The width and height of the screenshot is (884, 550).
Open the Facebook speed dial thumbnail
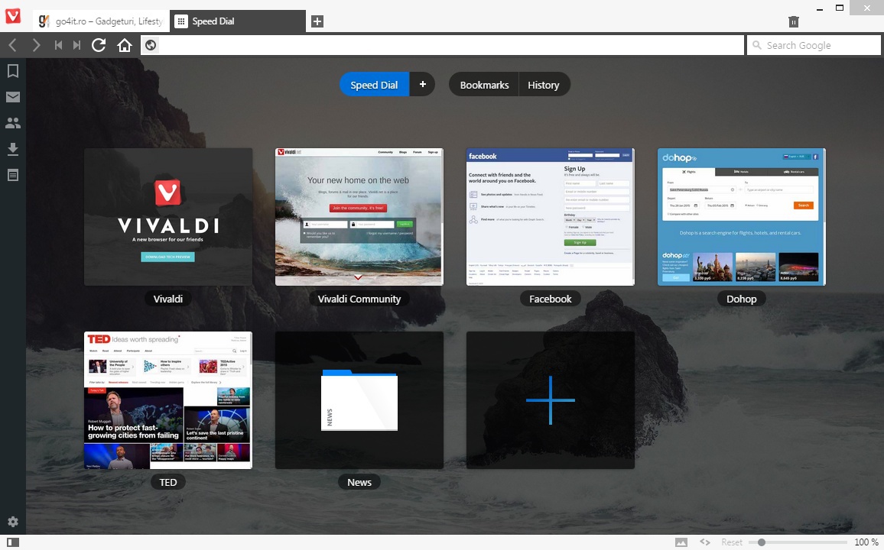(551, 217)
